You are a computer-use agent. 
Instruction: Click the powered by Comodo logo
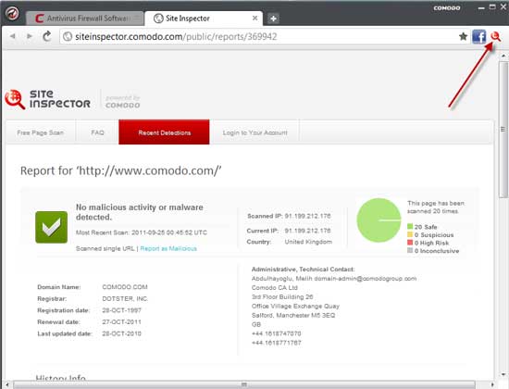(123, 102)
